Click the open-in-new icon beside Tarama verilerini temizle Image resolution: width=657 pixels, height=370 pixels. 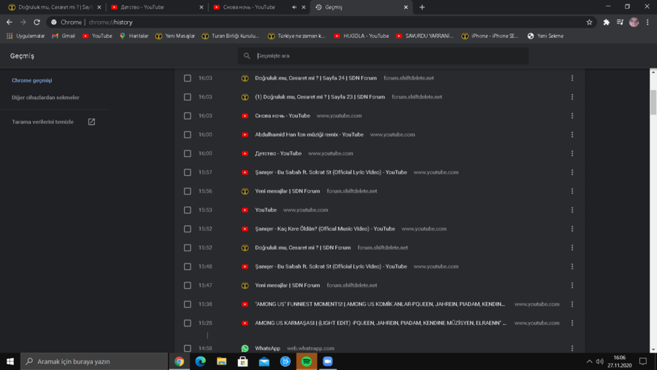tap(91, 122)
